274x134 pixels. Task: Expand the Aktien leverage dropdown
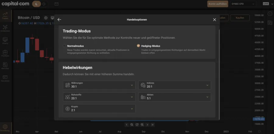(174, 97)
